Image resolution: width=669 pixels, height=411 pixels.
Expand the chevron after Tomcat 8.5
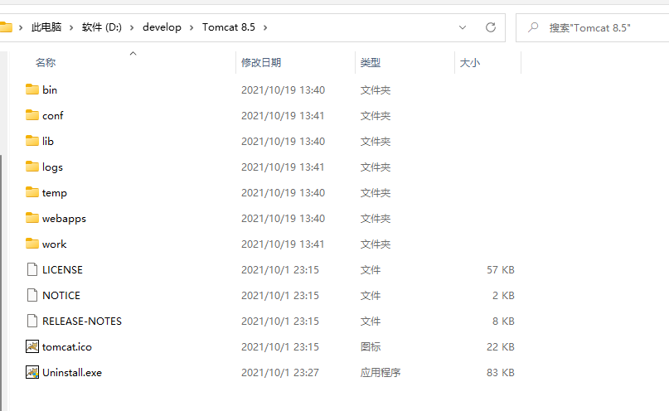click(x=265, y=27)
